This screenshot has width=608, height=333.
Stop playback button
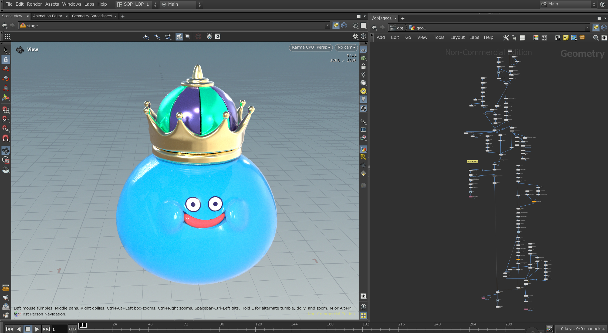click(28, 329)
